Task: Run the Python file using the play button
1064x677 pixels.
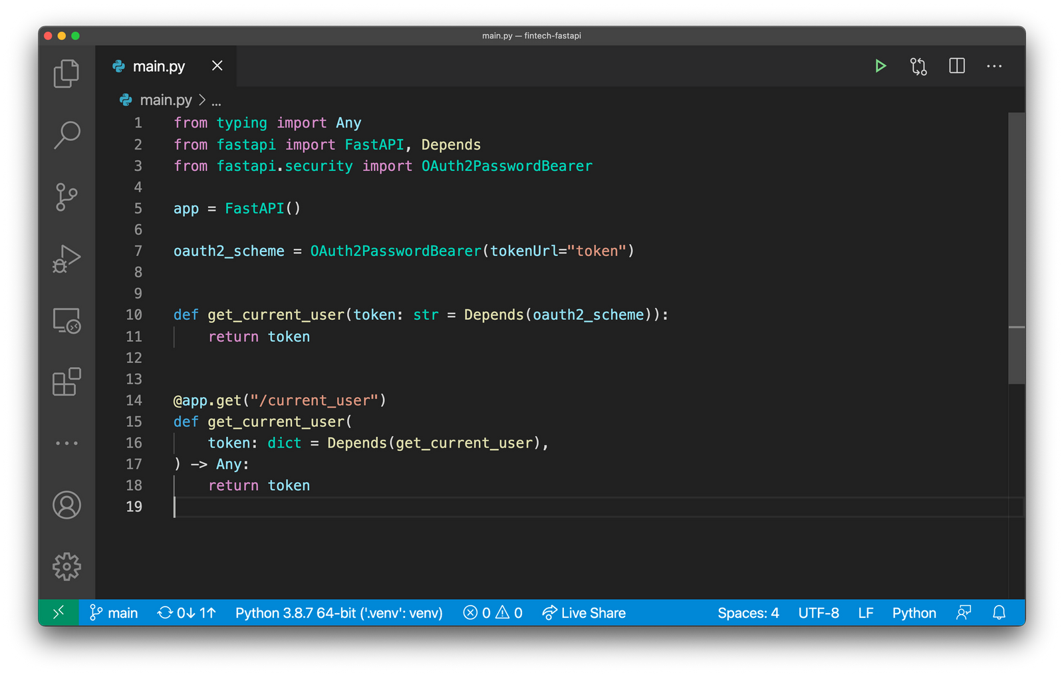Action: tap(880, 66)
